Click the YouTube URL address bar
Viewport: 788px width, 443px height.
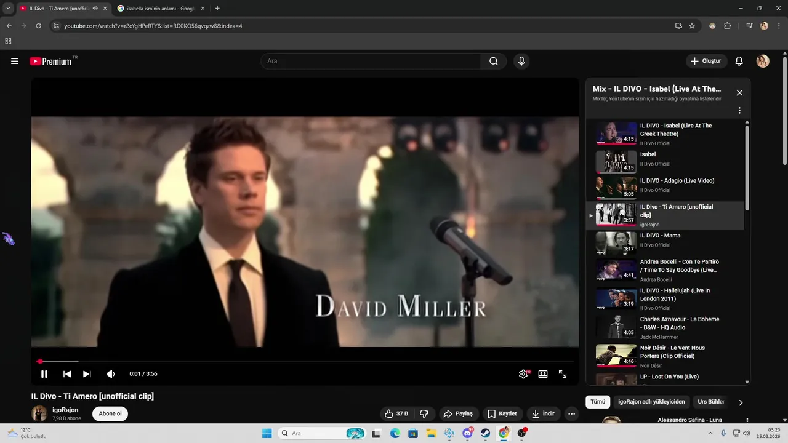(363, 26)
